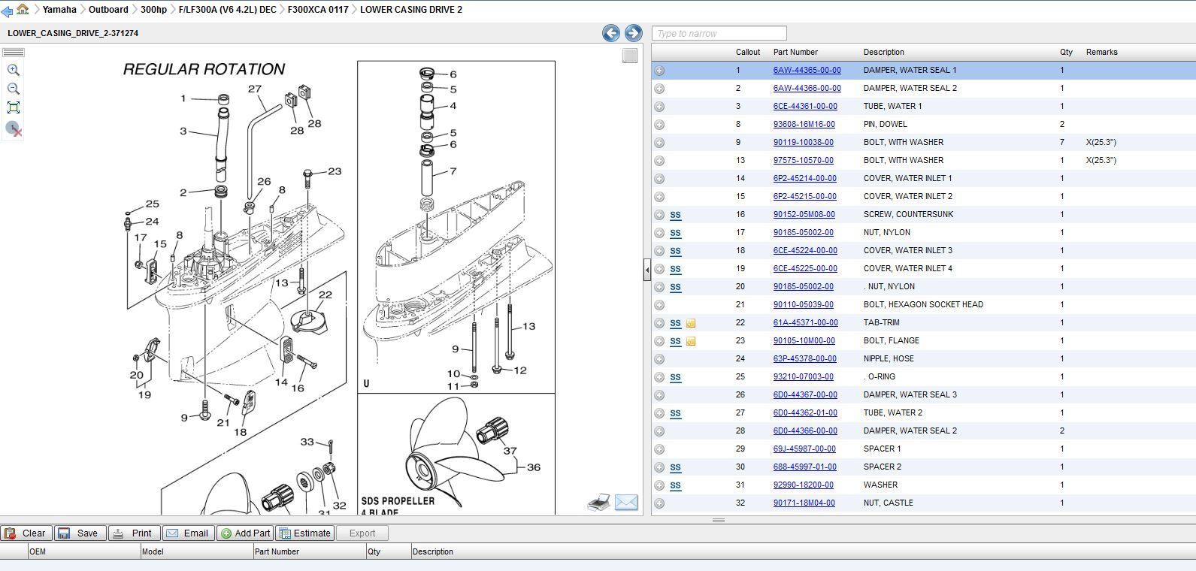Image resolution: width=1196 pixels, height=571 pixels.
Task: Add COVER, WATER INLET 1 plus icon
Action: pos(659,179)
